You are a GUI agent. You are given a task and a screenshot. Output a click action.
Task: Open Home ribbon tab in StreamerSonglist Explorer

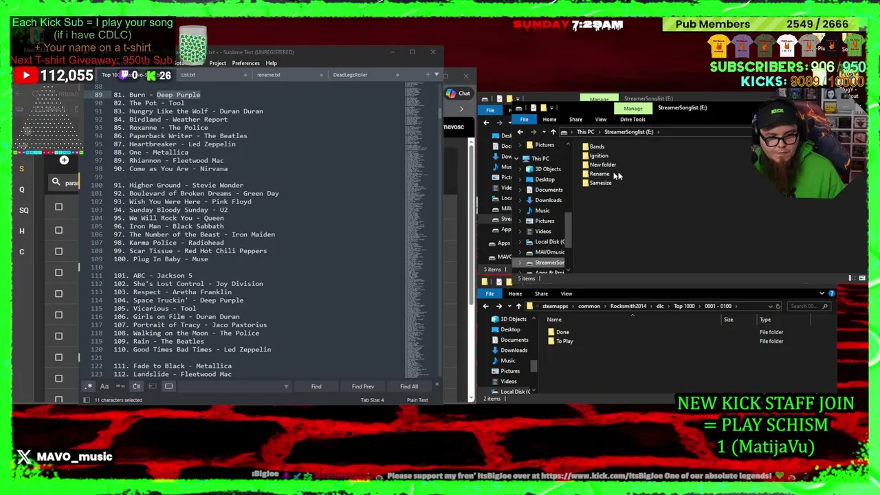[x=549, y=120]
